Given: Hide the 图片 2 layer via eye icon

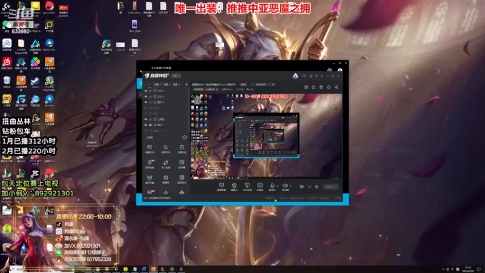Looking at the screenshot, I should tap(145, 102).
